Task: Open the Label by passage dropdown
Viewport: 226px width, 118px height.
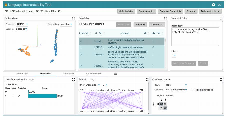Action: pyautogui.click(x=22, y=29)
